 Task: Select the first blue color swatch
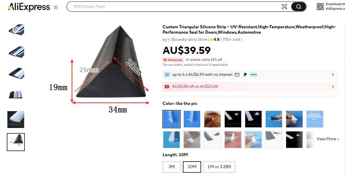click(x=171, y=119)
